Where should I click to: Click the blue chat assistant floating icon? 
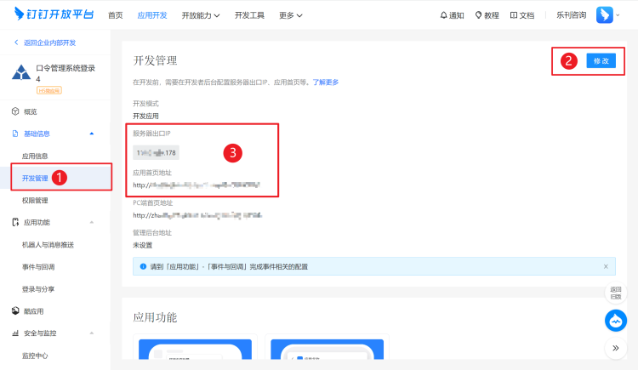click(x=616, y=321)
